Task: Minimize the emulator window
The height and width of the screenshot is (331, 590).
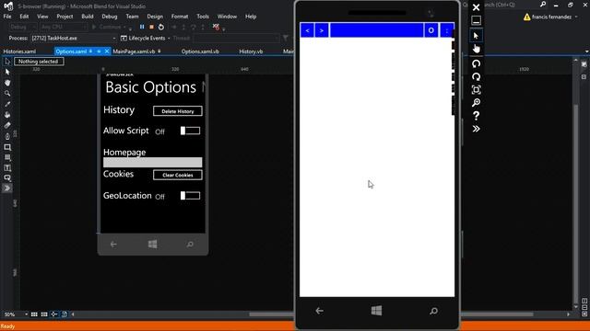Action: click(476, 20)
